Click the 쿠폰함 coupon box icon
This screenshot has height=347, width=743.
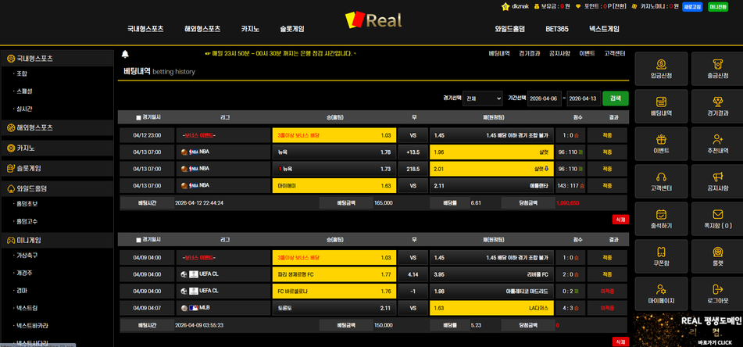pos(661,253)
